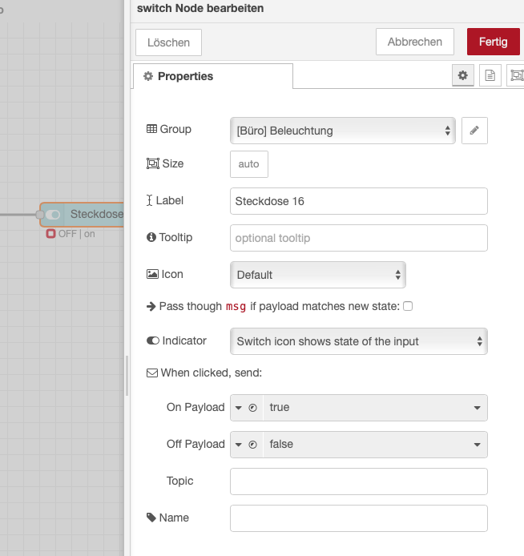524x556 pixels.
Task: Click into the Tooltip input field
Action: 358,238
